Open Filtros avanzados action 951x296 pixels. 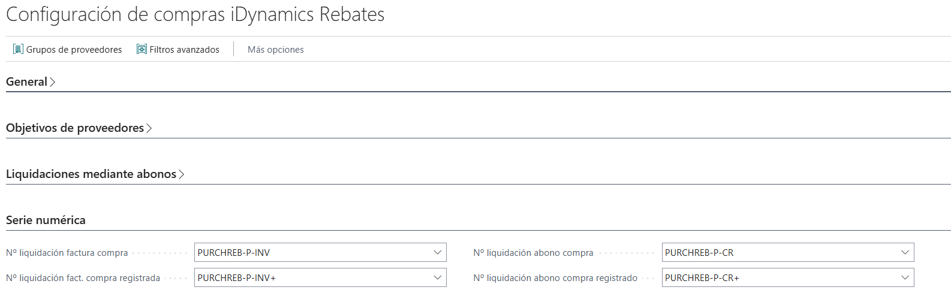(178, 49)
